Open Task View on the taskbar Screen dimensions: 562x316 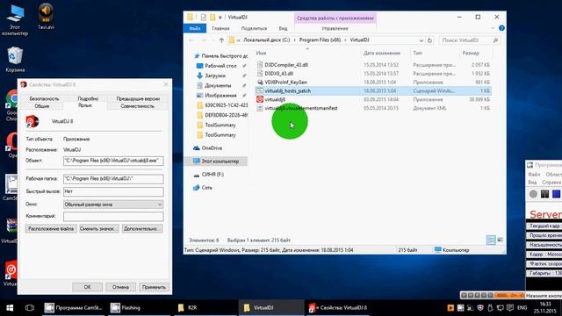30,308
